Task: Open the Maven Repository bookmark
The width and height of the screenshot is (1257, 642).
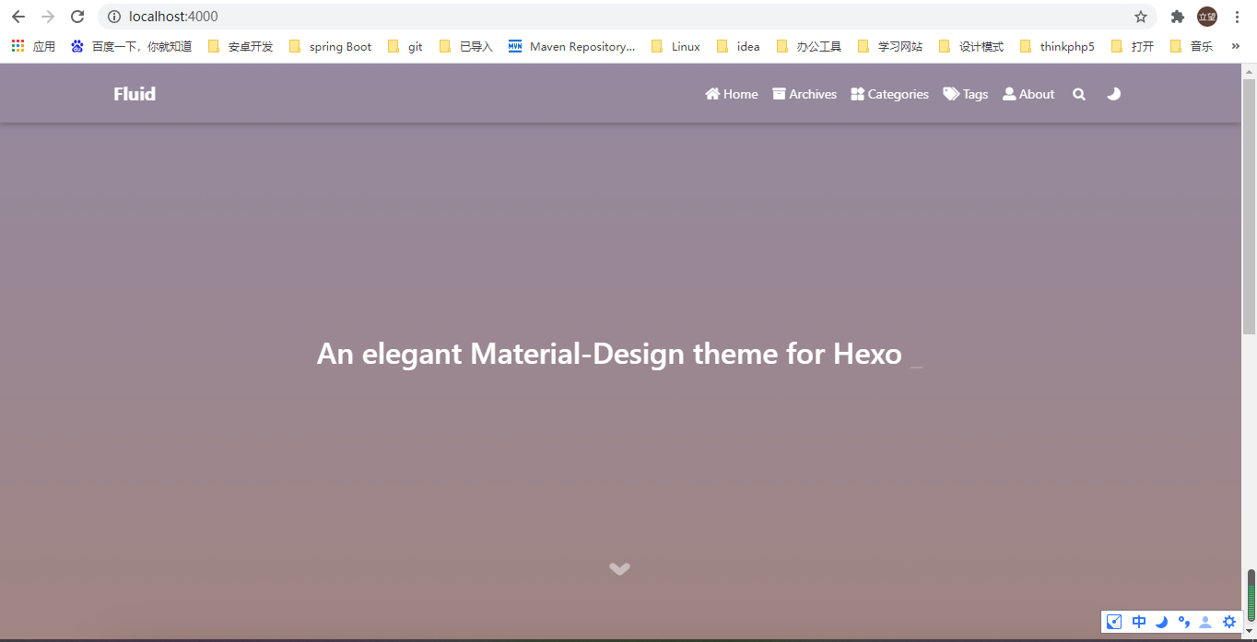Action: tap(571, 45)
